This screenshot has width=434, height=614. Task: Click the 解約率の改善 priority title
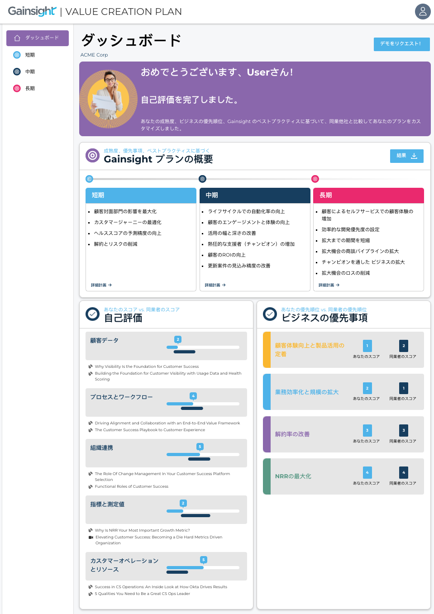[292, 434]
